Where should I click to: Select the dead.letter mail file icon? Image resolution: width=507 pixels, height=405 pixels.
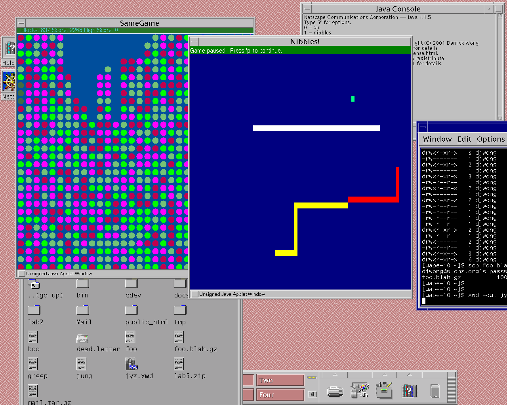(82, 339)
